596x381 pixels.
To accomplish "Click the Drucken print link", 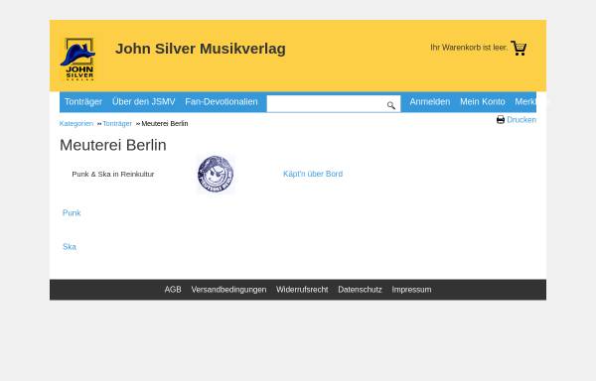I will 521,119.
